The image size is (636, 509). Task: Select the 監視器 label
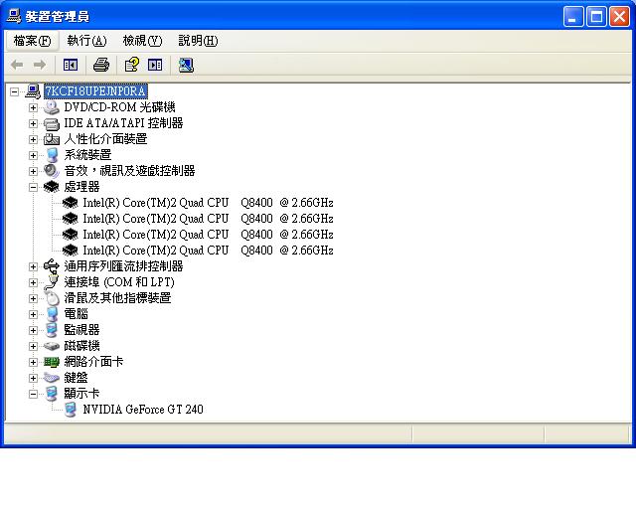81,330
